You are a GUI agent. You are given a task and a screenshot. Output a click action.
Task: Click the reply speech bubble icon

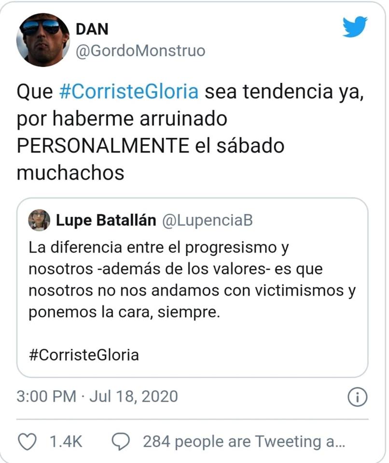(x=120, y=441)
